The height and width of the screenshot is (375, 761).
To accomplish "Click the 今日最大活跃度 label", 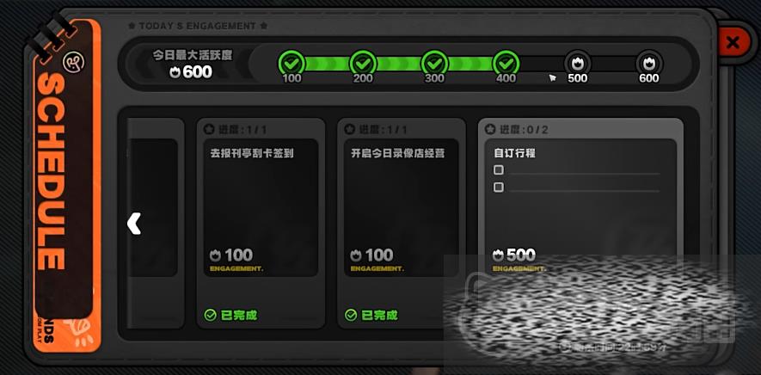I will tap(193, 55).
